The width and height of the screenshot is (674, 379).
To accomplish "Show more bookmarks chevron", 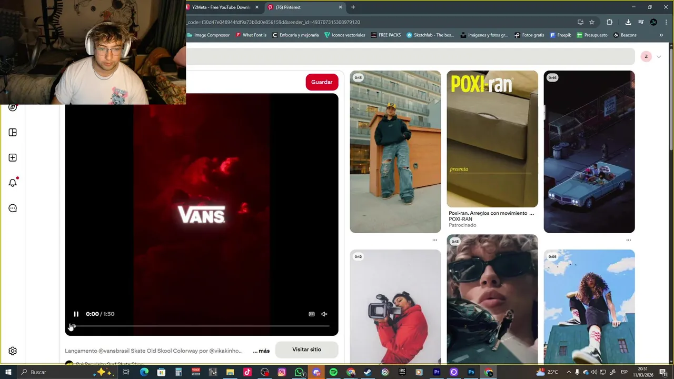I will click(x=661, y=35).
